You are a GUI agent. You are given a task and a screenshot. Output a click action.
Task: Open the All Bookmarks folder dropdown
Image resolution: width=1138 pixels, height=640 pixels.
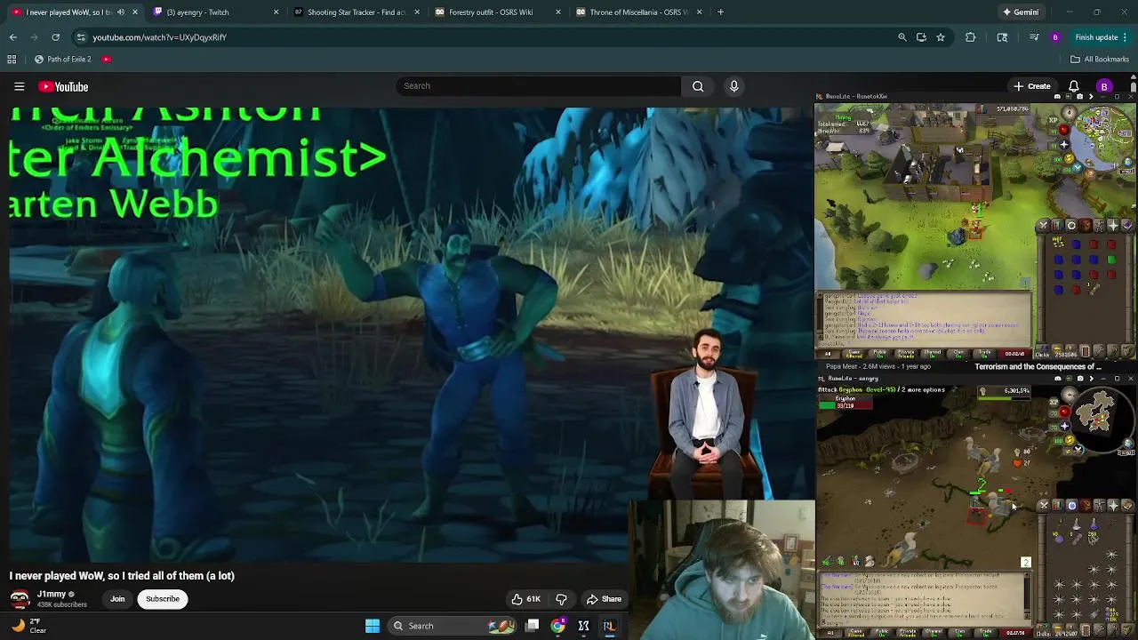point(1100,60)
